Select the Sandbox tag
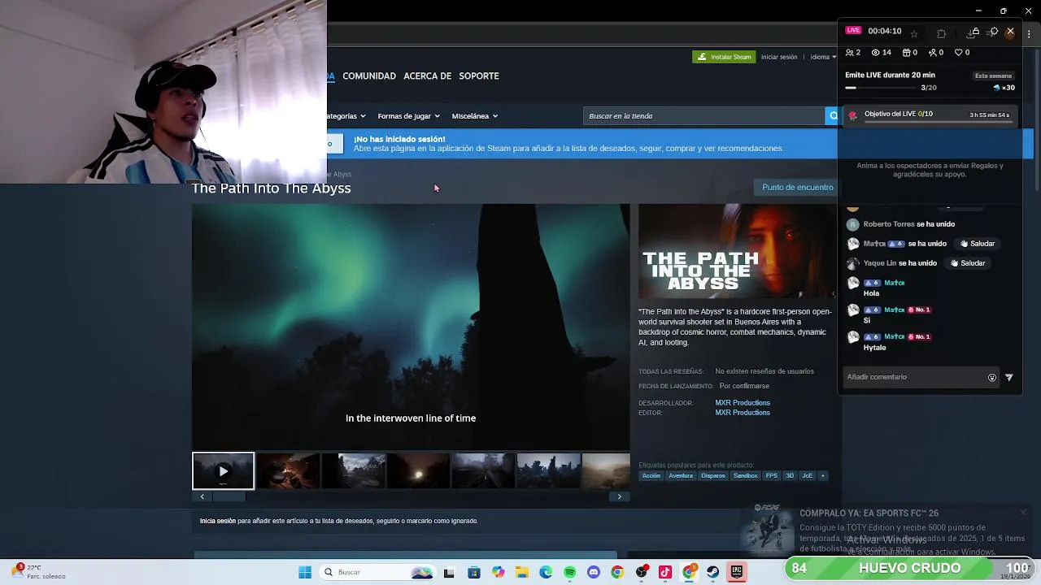 (745, 475)
